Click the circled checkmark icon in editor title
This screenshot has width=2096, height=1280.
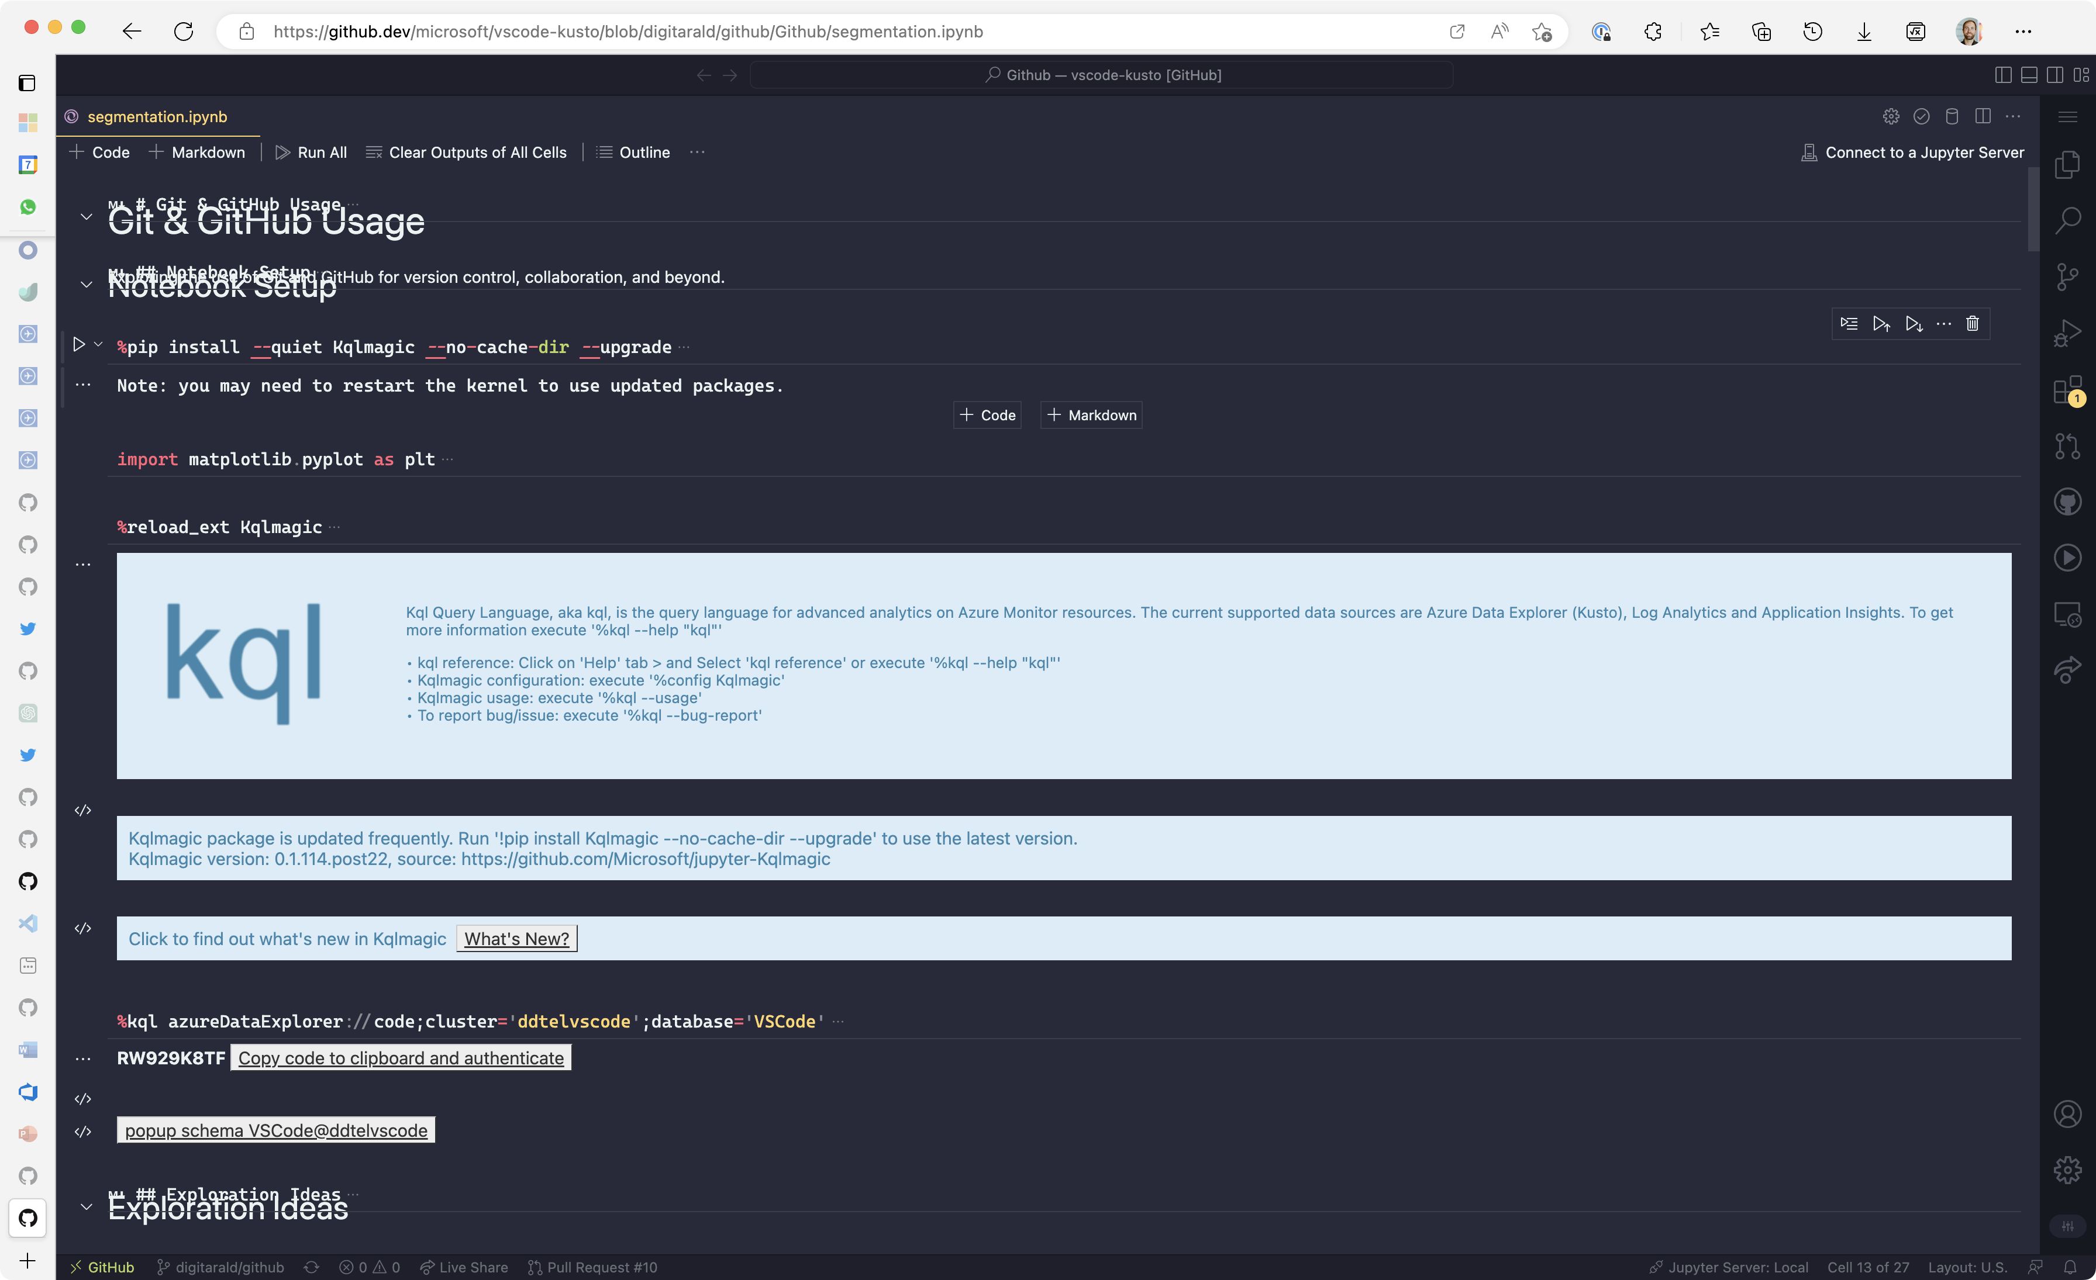[x=1922, y=116]
